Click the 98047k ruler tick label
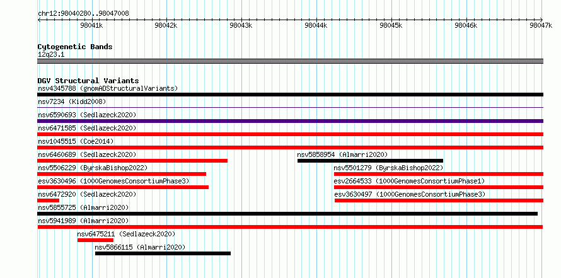 point(541,25)
